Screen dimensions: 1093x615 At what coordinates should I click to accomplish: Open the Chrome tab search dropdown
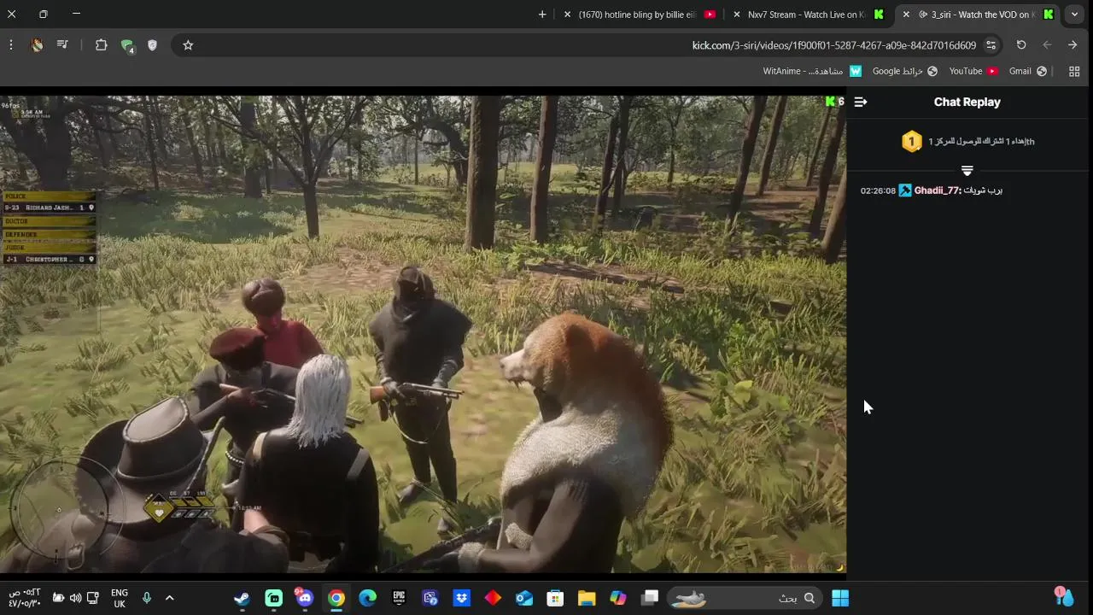pyautogui.click(x=1074, y=15)
